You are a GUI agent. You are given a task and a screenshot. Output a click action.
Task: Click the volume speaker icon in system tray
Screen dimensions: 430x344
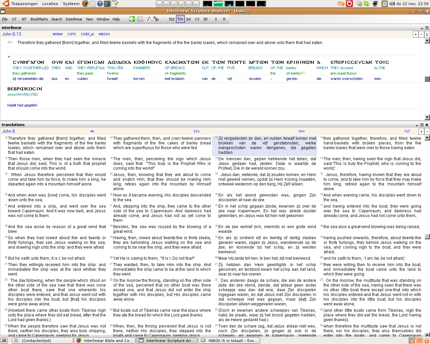click(x=392, y=4)
